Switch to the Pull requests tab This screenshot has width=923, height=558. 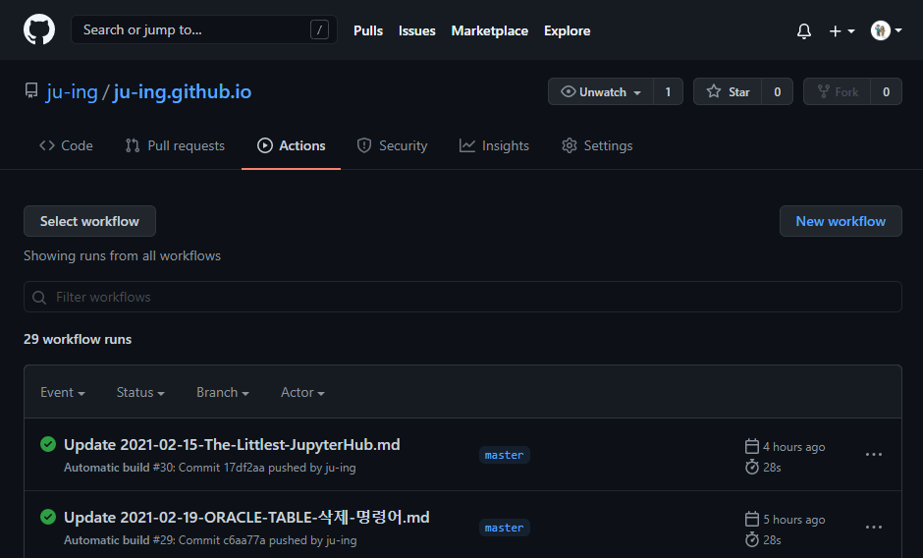click(175, 145)
